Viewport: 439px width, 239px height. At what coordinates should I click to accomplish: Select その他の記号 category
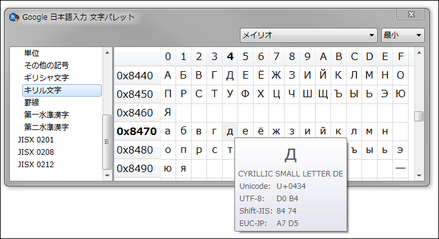click(x=47, y=65)
